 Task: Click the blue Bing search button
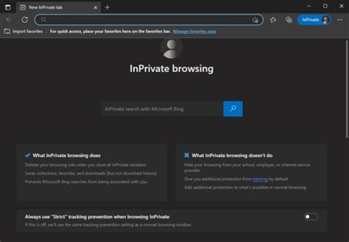(233, 109)
